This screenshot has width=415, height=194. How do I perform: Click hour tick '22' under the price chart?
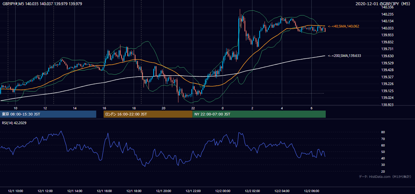click(x=193, y=108)
